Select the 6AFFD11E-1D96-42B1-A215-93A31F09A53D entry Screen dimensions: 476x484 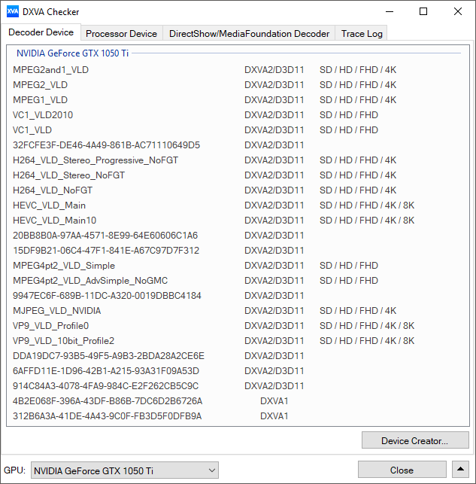(238, 371)
